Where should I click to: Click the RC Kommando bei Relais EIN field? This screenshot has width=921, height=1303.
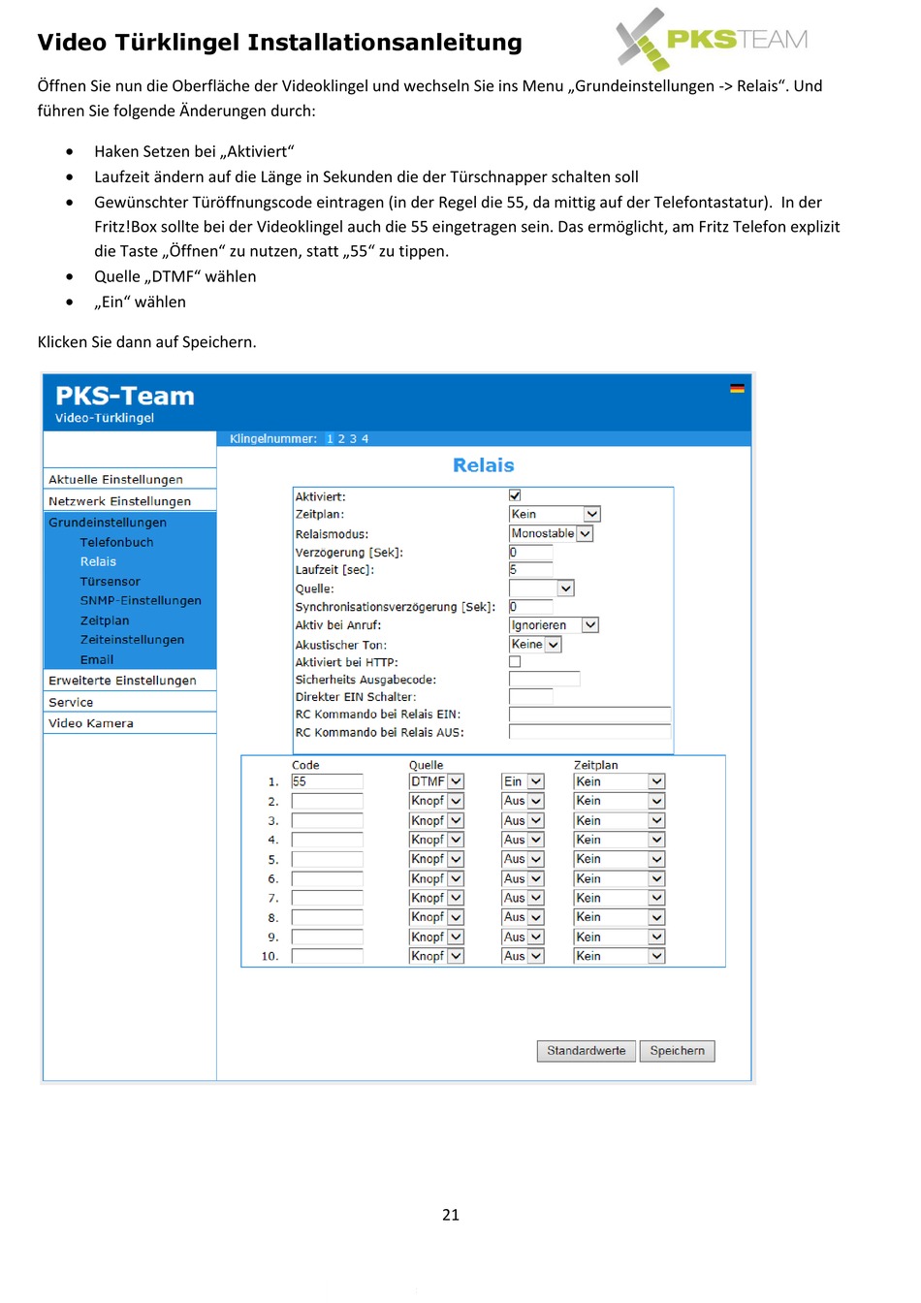coord(590,715)
